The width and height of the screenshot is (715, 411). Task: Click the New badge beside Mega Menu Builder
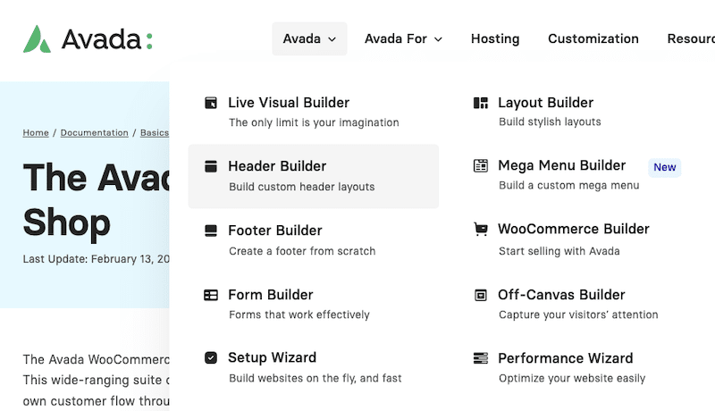664,168
